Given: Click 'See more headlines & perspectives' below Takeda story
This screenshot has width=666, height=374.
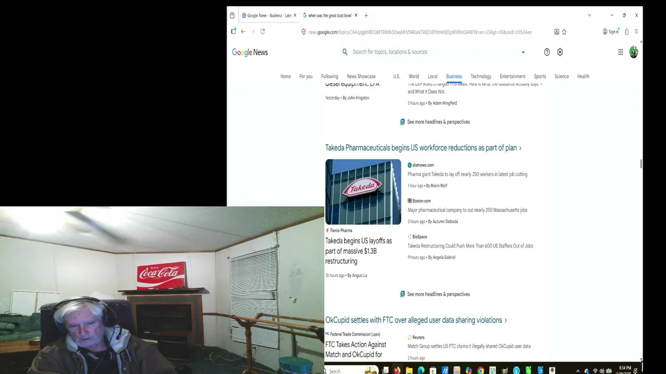Looking at the screenshot, I should (435, 294).
